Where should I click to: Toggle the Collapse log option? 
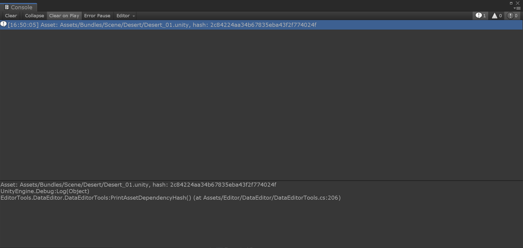pyautogui.click(x=34, y=16)
